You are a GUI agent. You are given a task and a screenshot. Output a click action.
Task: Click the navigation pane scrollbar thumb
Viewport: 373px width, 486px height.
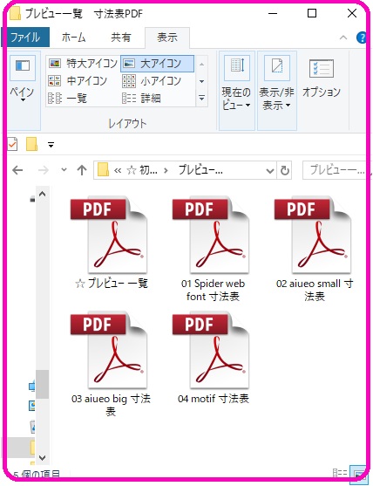pos(43,384)
